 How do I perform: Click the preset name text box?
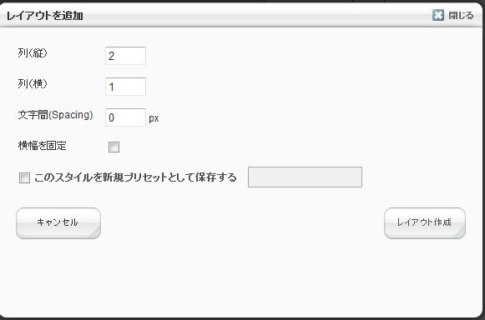(305, 177)
